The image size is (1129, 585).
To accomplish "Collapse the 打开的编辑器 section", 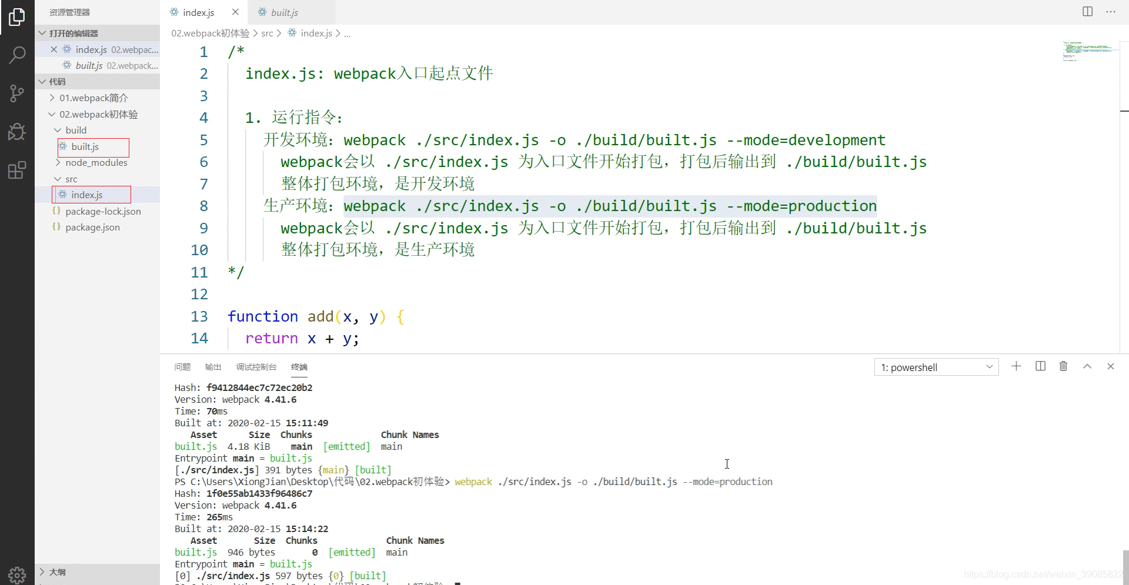I will pos(97,33).
